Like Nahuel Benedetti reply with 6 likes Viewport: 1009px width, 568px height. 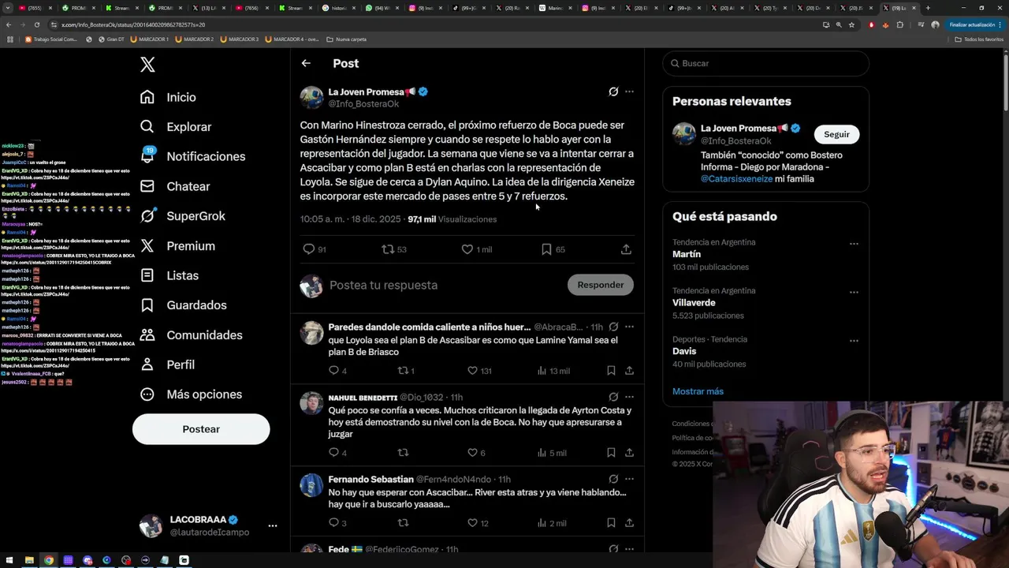click(476, 453)
